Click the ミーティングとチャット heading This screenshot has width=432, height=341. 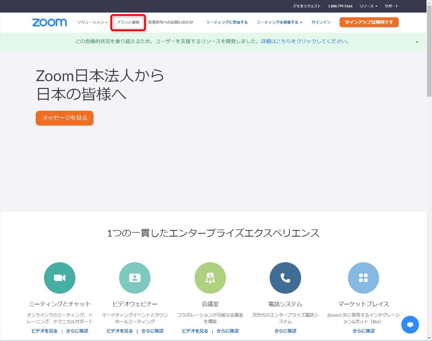coord(60,304)
